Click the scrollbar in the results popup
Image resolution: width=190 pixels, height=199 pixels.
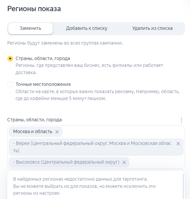tap(183, 186)
